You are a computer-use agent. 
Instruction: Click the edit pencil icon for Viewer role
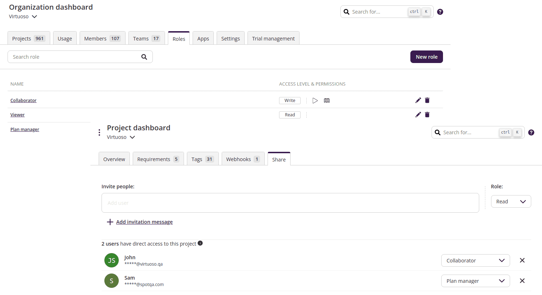(418, 115)
